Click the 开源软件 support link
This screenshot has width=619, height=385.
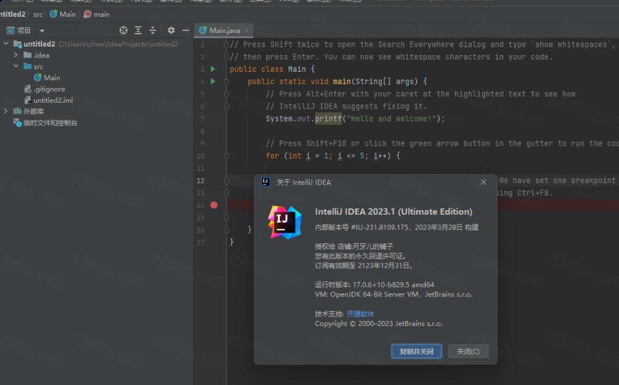(x=361, y=314)
